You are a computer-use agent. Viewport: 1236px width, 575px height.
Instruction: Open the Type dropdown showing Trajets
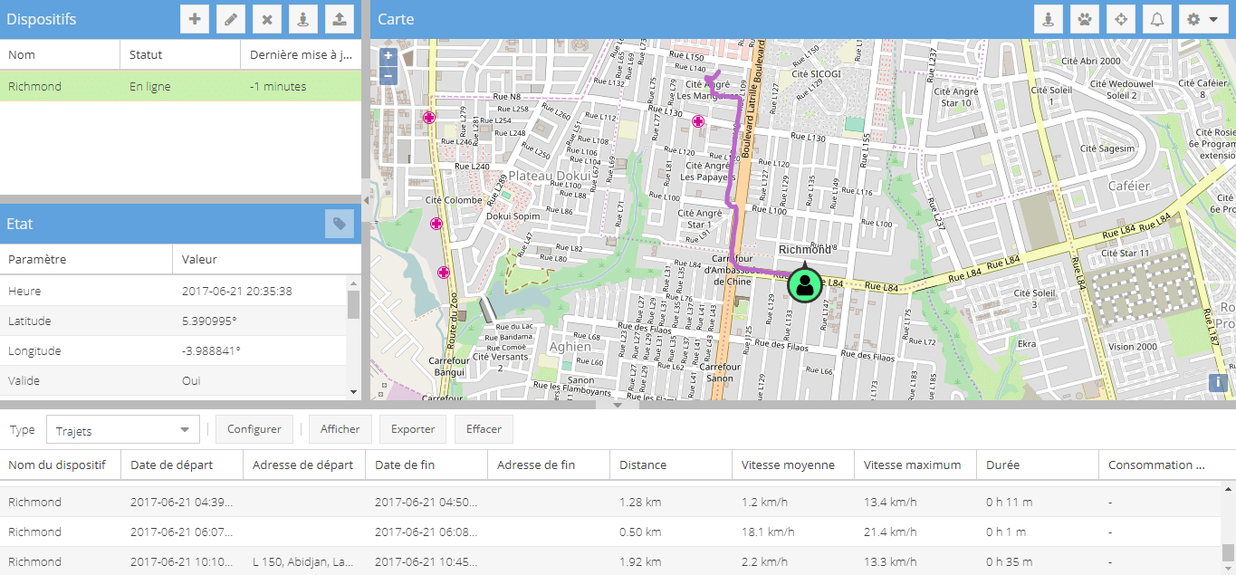[122, 429]
